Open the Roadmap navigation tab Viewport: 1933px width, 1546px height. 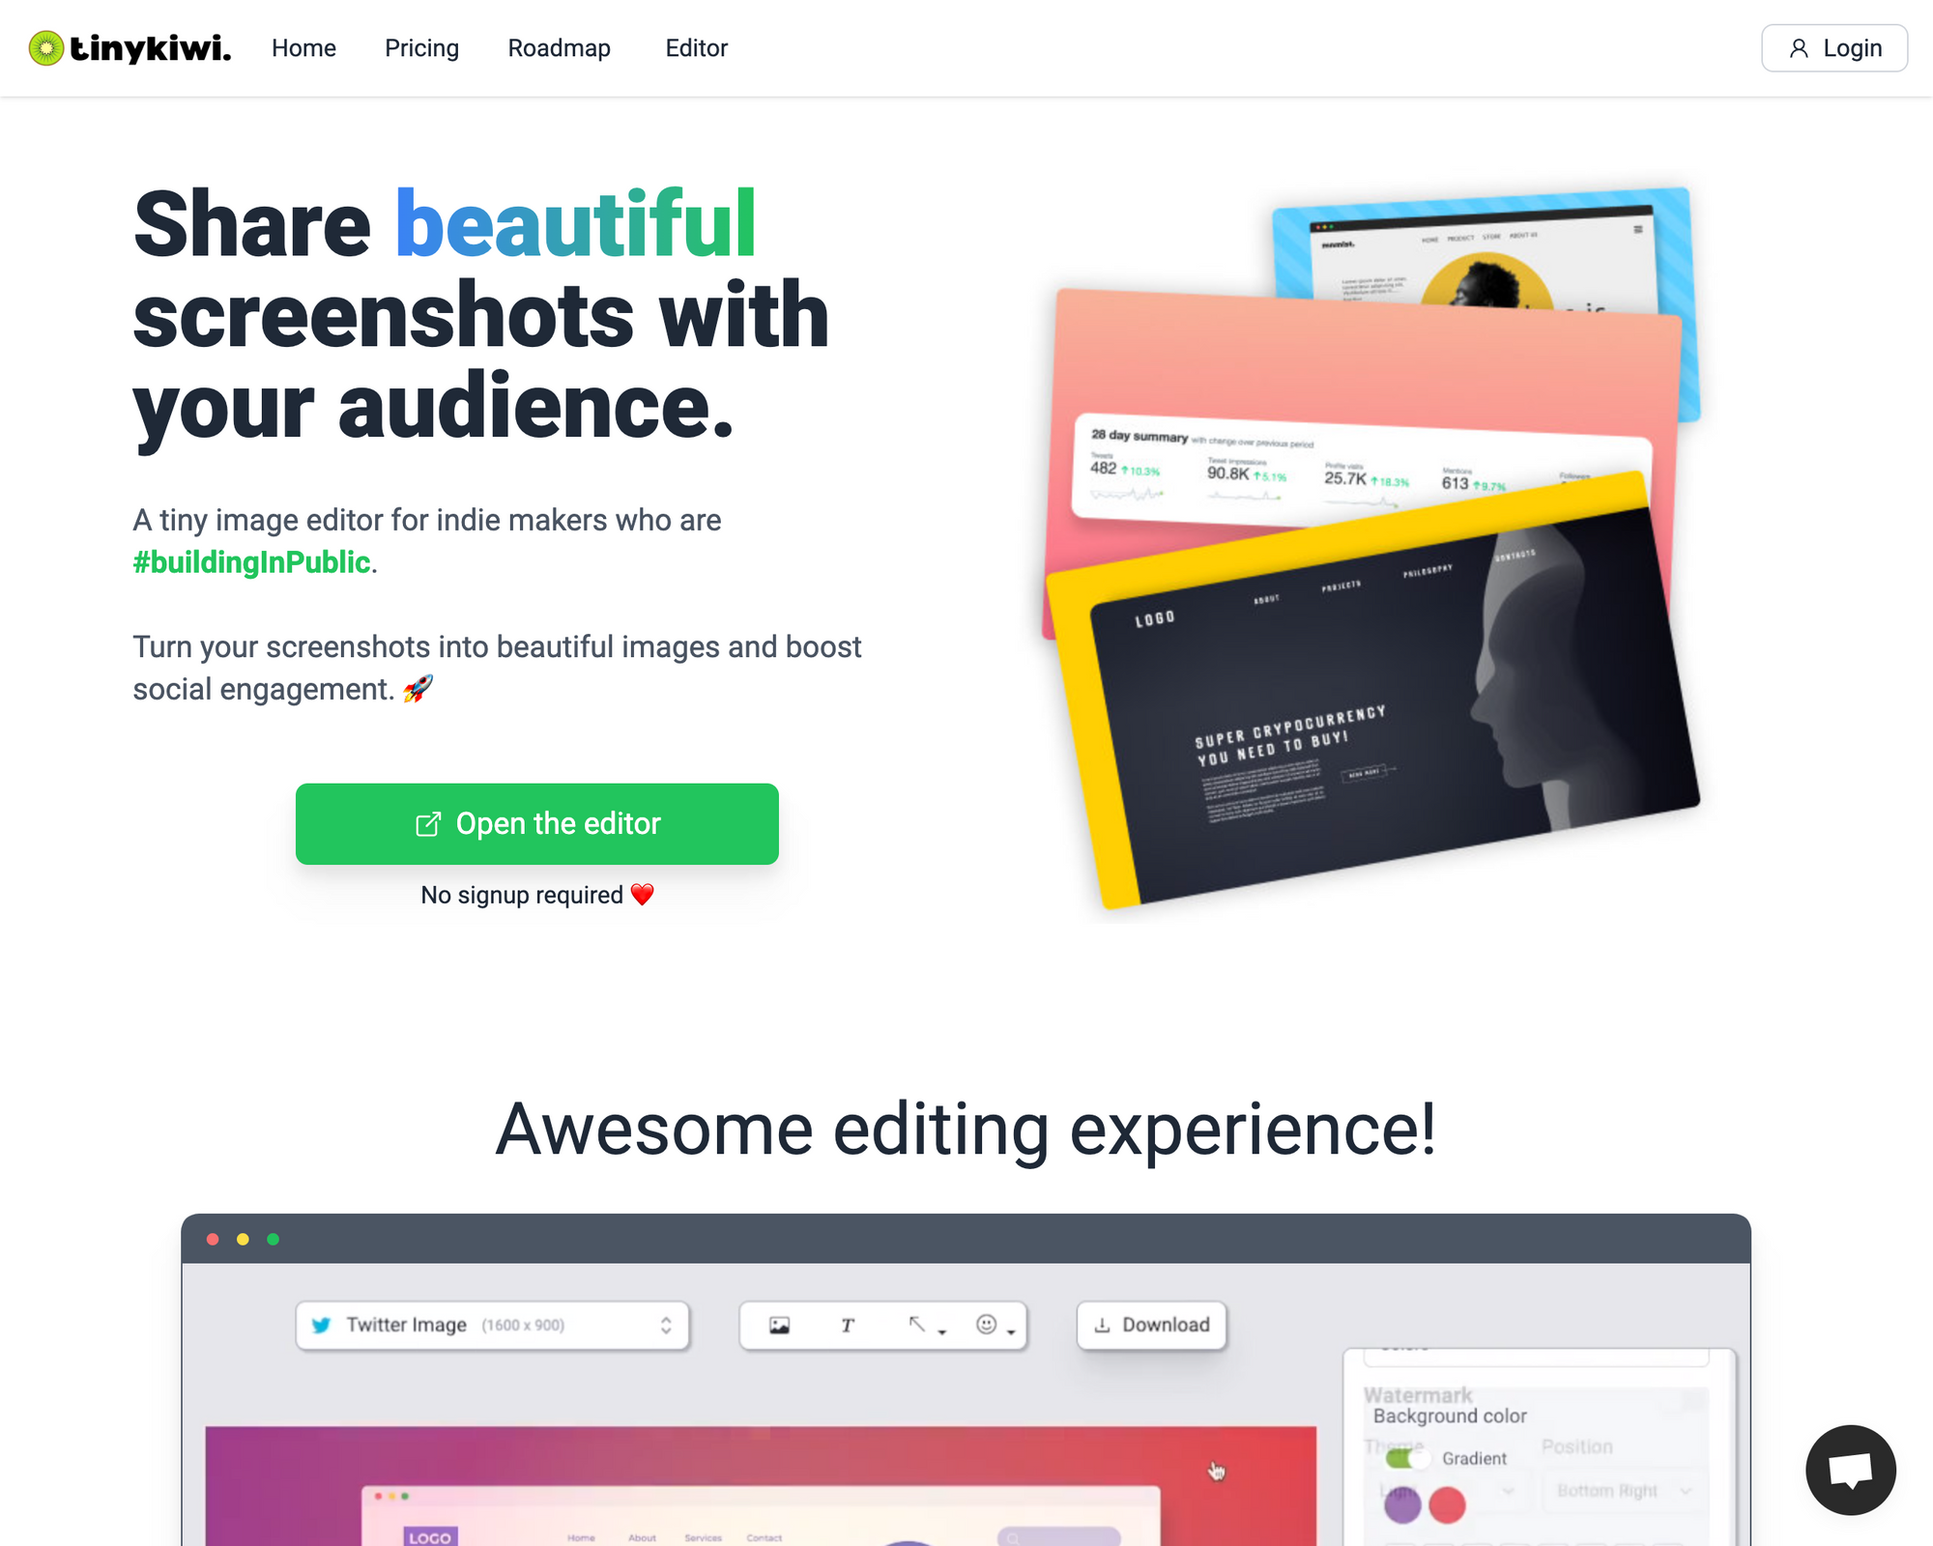pyautogui.click(x=559, y=47)
